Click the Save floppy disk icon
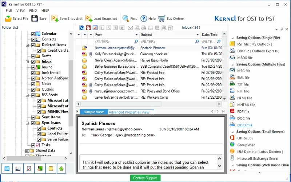This screenshot has height=182, width=291. [x=35, y=19]
